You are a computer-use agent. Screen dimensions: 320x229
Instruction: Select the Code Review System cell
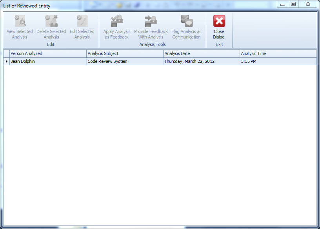click(125, 61)
